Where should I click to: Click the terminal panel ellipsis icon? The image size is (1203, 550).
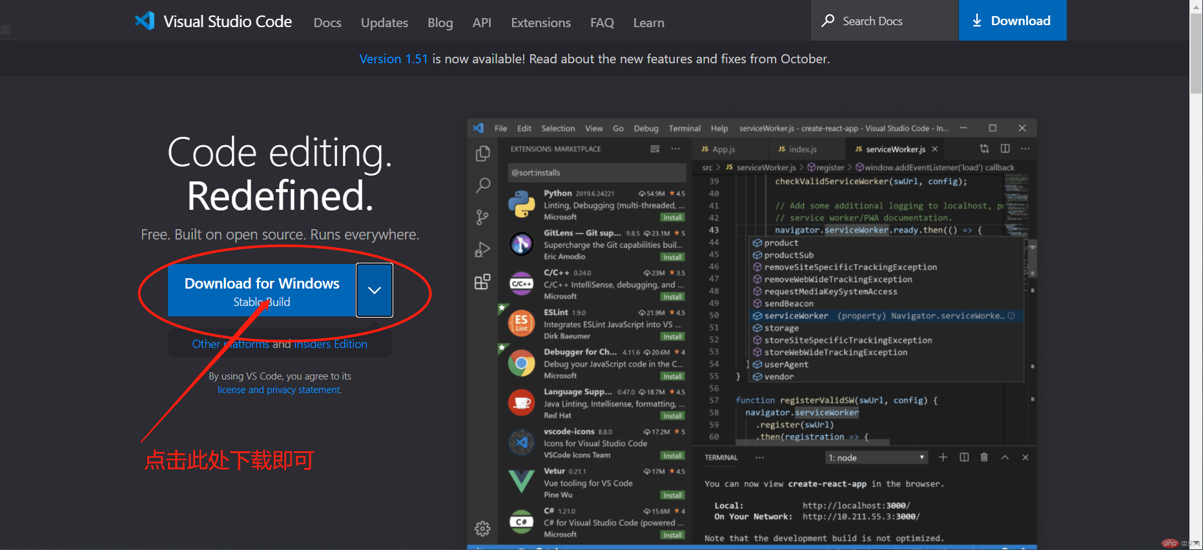tap(759, 458)
